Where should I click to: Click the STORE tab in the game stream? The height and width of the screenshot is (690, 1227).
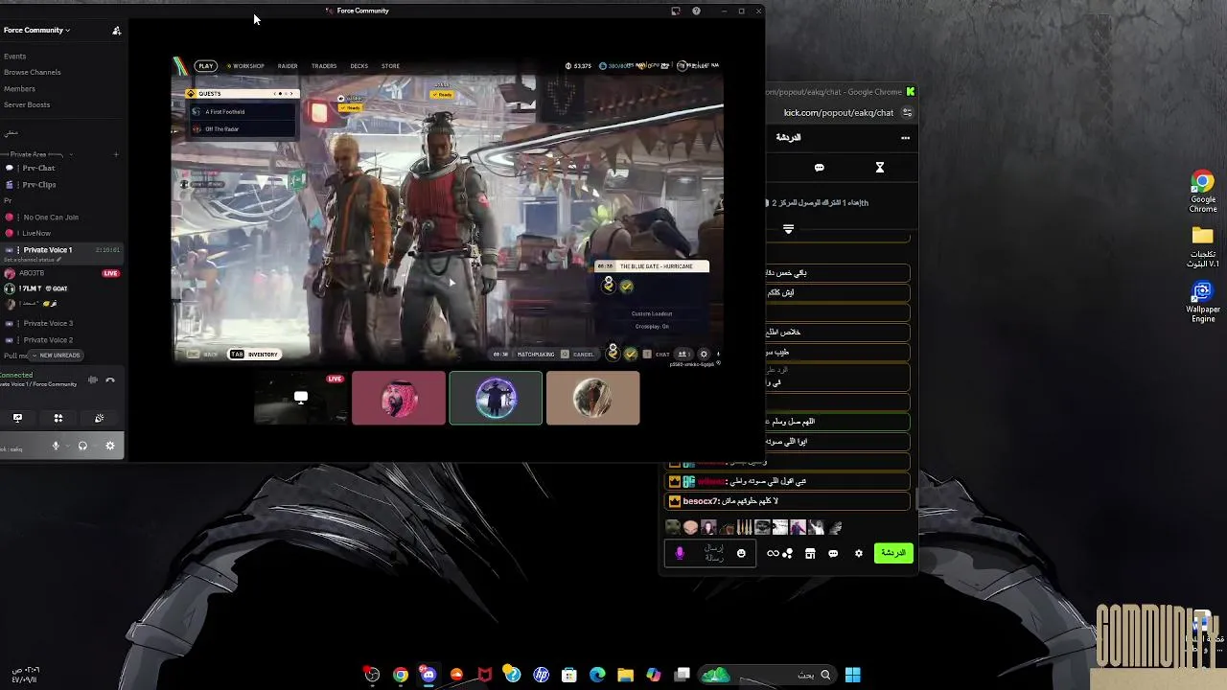point(390,66)
